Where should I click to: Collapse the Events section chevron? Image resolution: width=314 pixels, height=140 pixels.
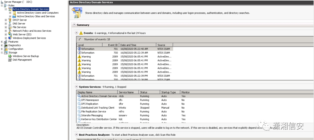(76, 33)
